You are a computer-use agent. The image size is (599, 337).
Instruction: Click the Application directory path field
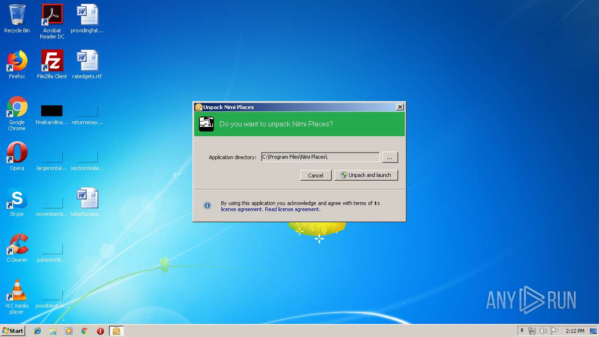pos(320,157)
